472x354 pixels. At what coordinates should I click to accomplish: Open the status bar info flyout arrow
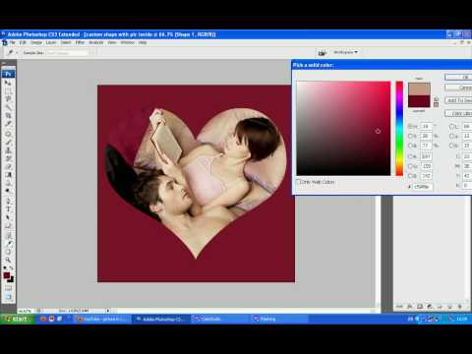click(x=108, y=311)
